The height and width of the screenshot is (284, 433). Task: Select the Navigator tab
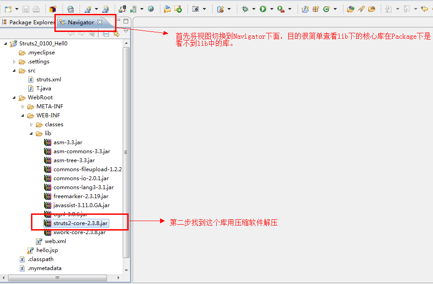click(81, 21)
